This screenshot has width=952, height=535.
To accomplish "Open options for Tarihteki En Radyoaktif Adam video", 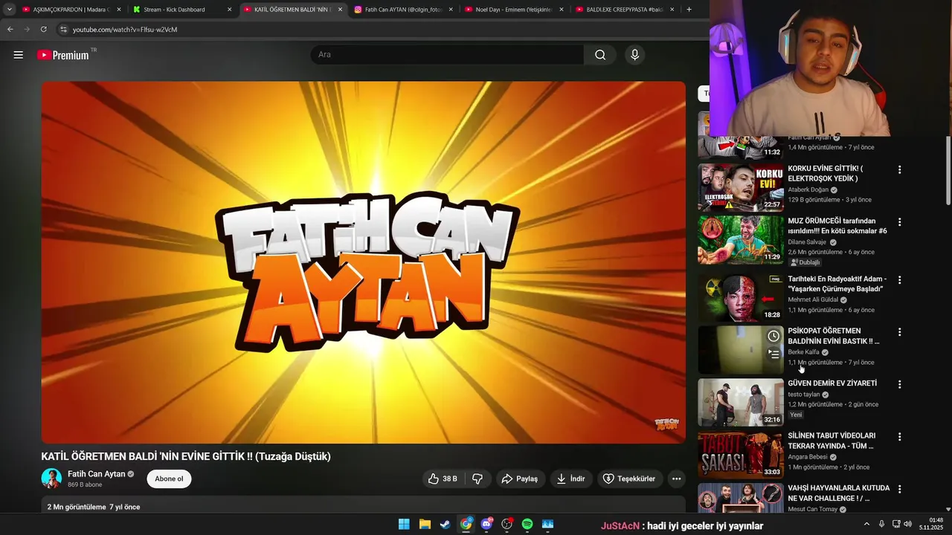I will (899, 280).
